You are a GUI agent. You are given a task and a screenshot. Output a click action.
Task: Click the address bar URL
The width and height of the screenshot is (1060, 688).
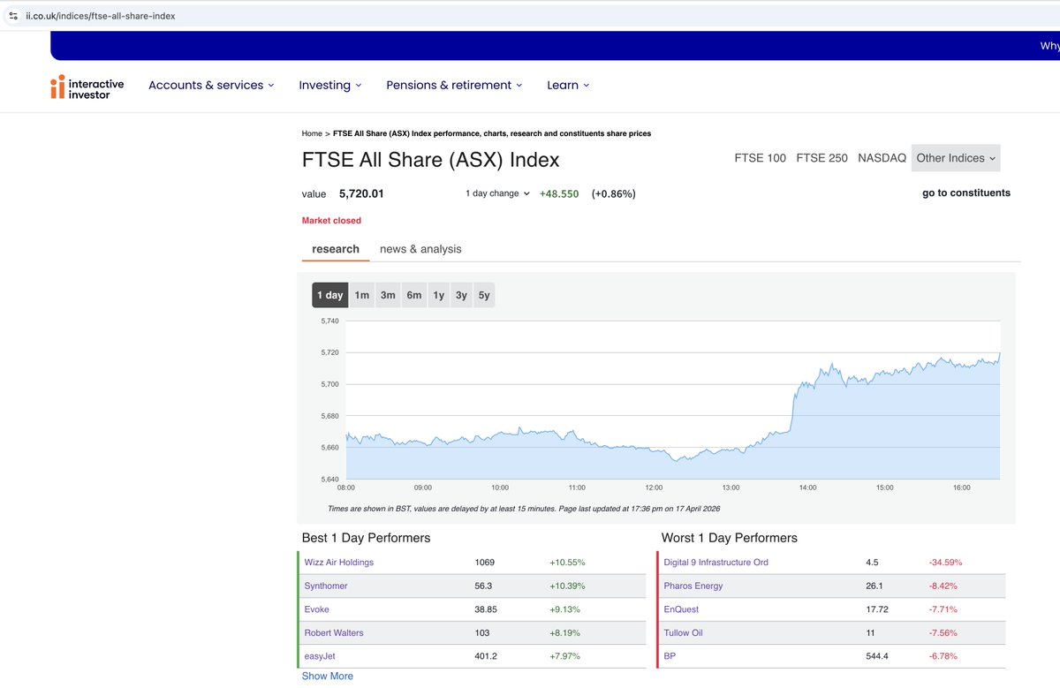[x=101, y=16]
